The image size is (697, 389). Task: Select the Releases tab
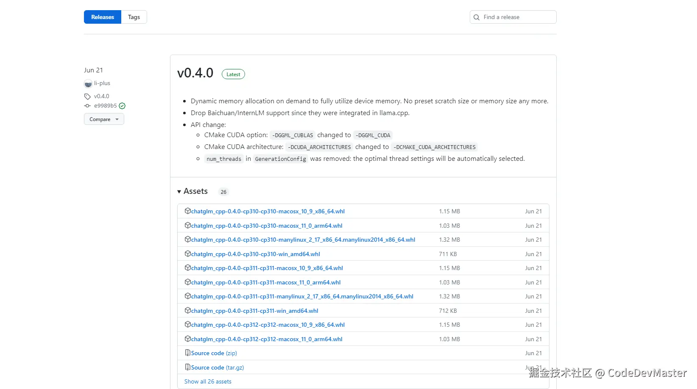tap(103, 17)
